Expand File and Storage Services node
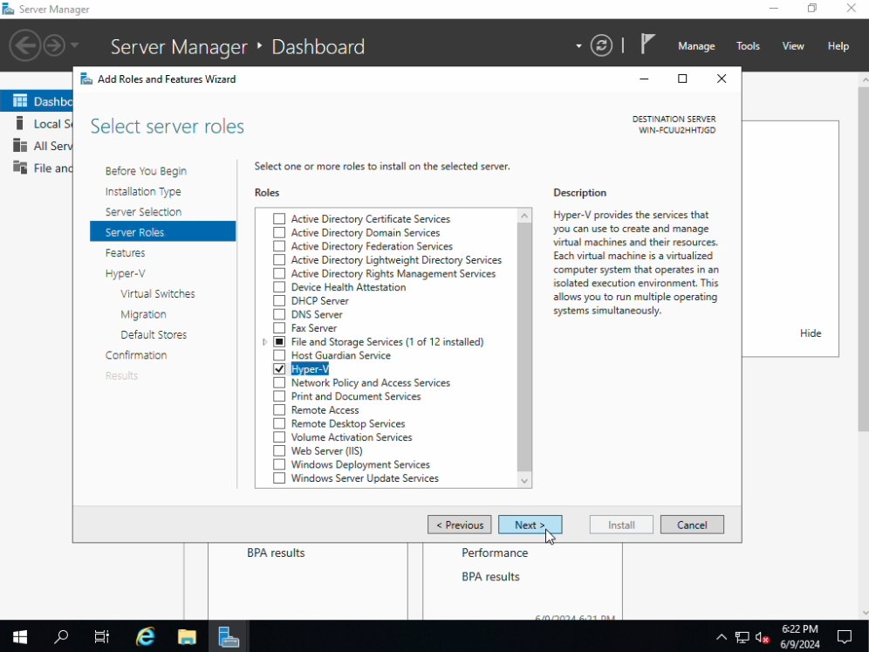 pyautogui.click(x=265, y=342)
